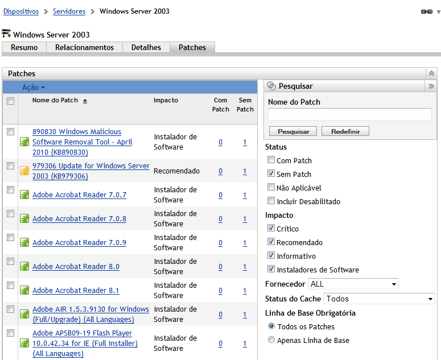This screenshot has height=360, width=441.
Task: Select the Patches tab
Action: coord(192,47)
